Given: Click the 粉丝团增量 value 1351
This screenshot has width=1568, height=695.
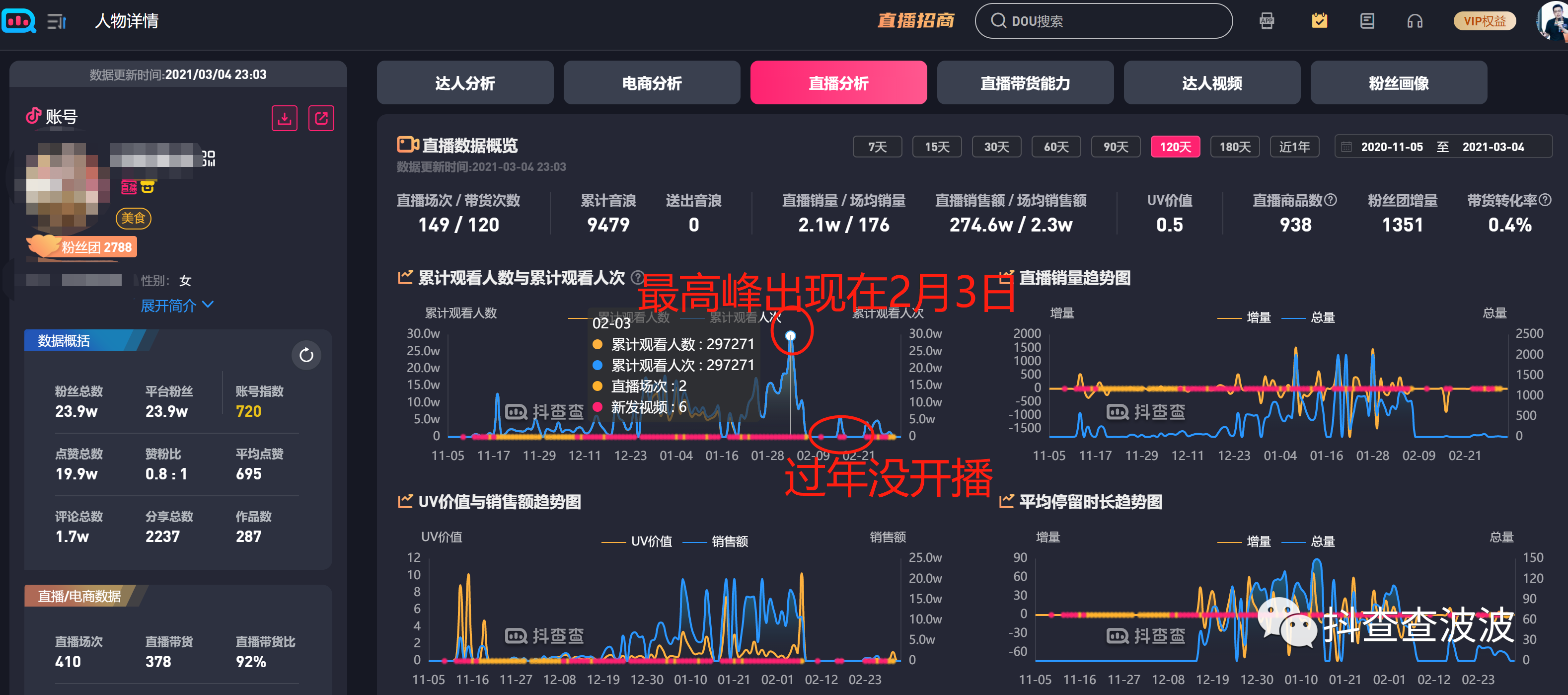Looking at the screenshot, I should click(1403, 225).
